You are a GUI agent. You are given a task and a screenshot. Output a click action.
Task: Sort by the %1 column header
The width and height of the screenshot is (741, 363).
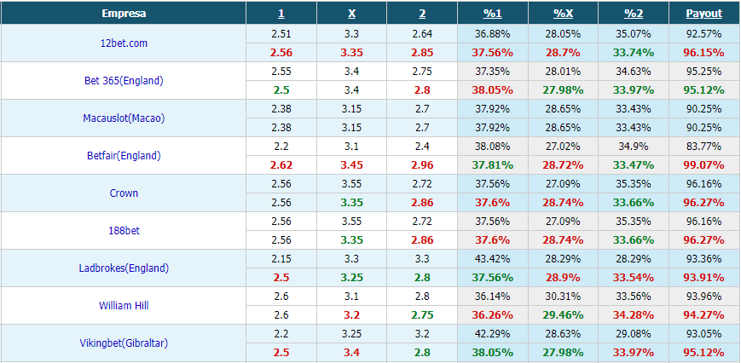[492, 14]
